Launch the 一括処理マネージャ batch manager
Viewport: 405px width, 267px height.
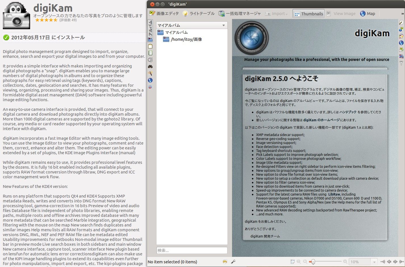239,14
